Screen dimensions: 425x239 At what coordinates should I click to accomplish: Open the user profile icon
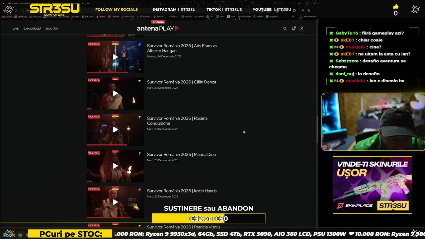tap(302, 29)
